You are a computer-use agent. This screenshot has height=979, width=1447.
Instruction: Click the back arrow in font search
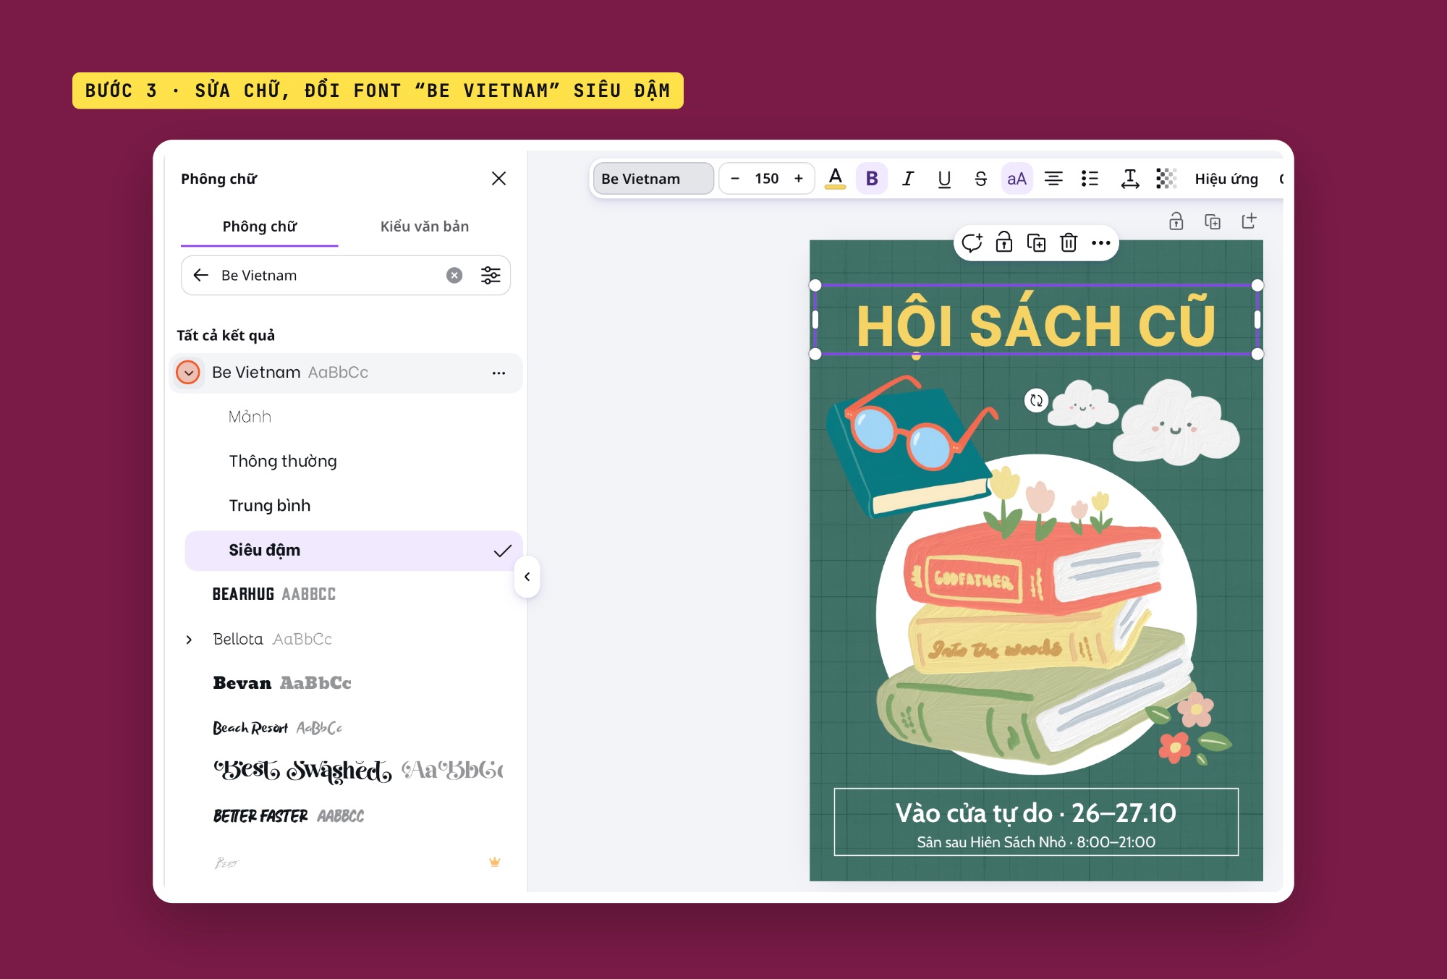pyautogui.click(x=201, y=275)
